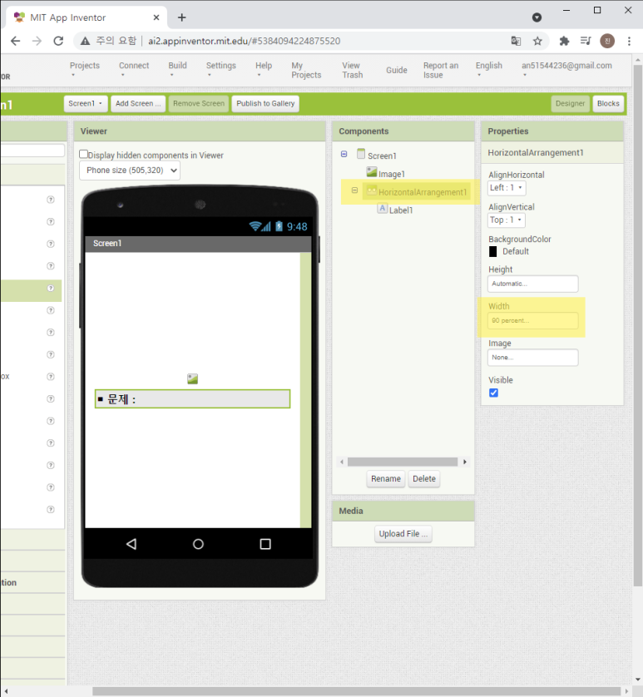Click the Designer button
The image size is (643, 697).
coord(570,104)
